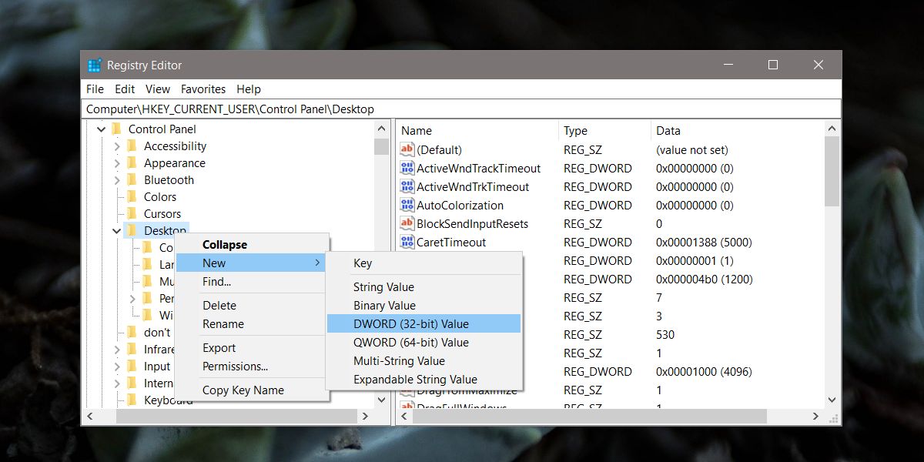Choose Collapse in the context menu
This screenshot has width=924, height=462.
click(x=252, y=244)
